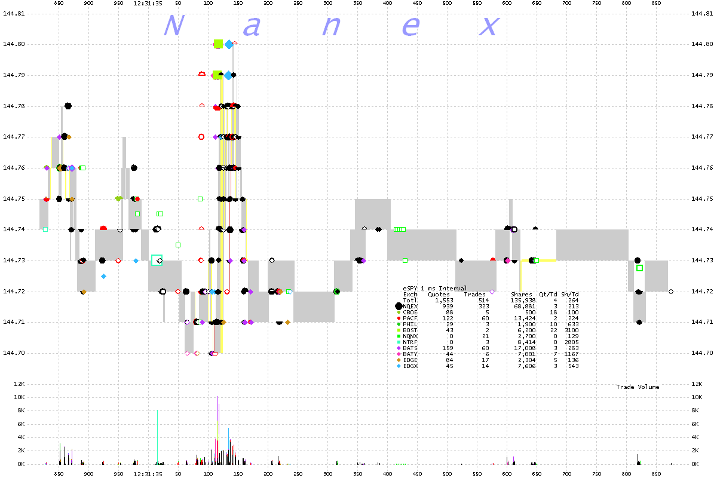Select the 'NTRF' exchange name
This screenshot has height=478, width=717.
click(410, 342)
